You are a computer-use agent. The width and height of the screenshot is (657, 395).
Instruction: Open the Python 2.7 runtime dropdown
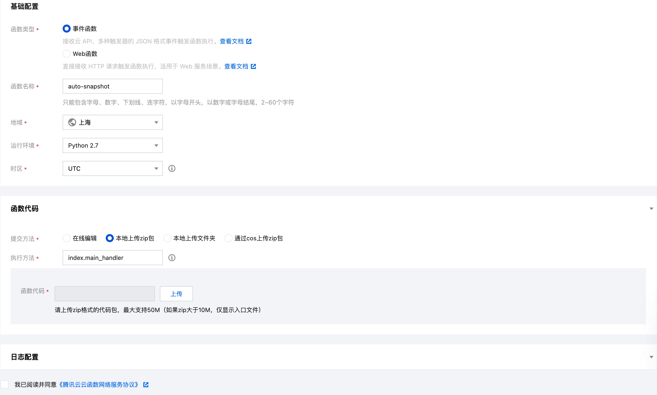pyautogui.click(x=113, y=145)
